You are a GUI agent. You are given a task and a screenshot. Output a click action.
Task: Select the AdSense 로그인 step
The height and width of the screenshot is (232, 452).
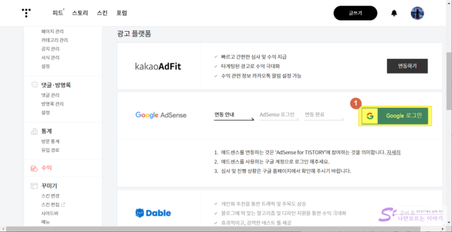(277, 115)
